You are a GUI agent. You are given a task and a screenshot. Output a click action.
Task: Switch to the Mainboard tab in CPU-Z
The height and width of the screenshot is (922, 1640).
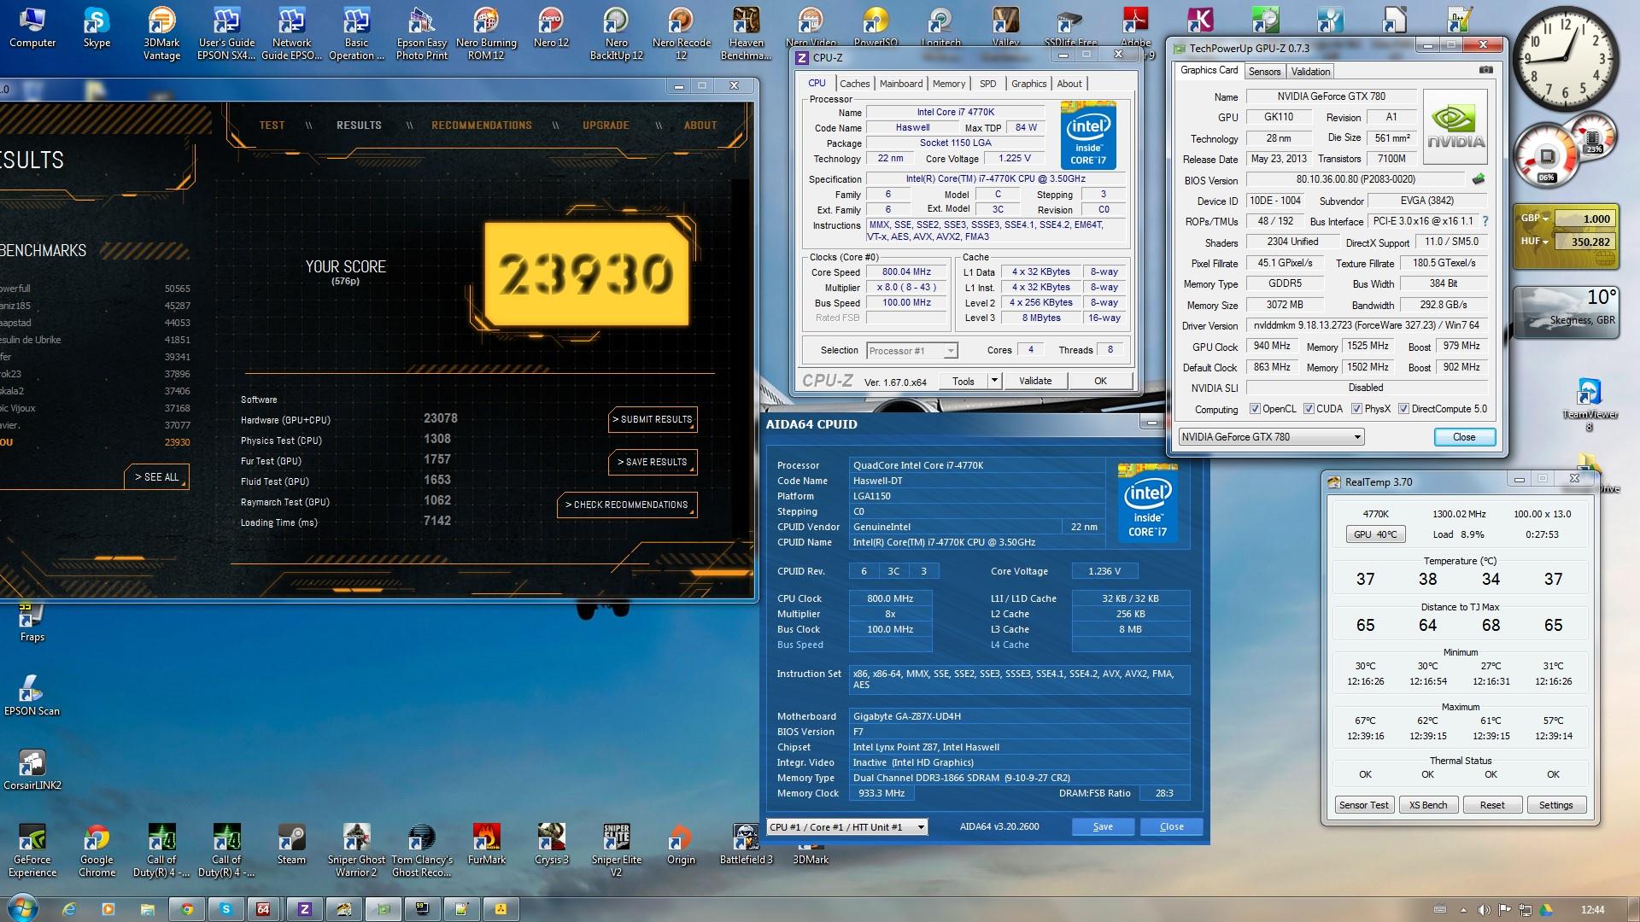(x=901, y=84)
